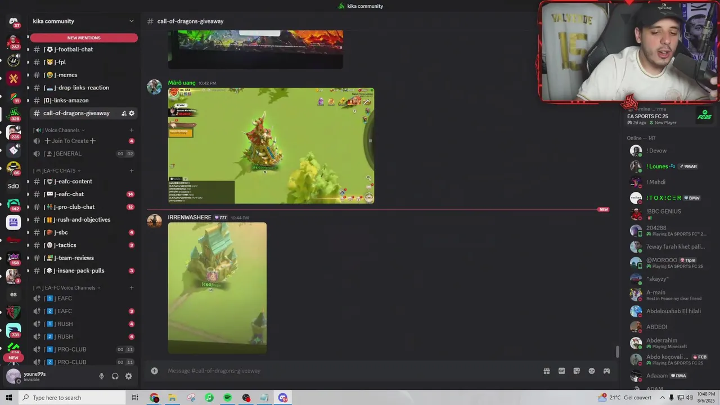The height and width of the screenshot is (405, 720).
Task: Deafen using the headphones icon
Action: (115, 376)
